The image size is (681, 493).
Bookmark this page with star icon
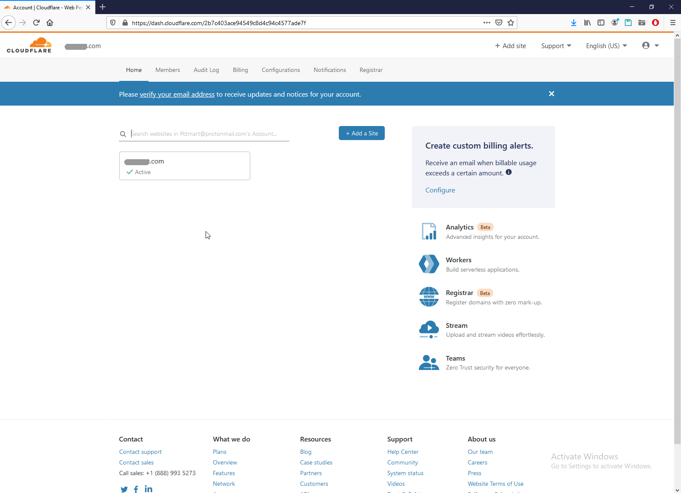[x=511, y=23]
